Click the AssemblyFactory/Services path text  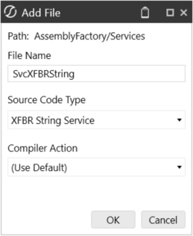click(x=89, y=36)
